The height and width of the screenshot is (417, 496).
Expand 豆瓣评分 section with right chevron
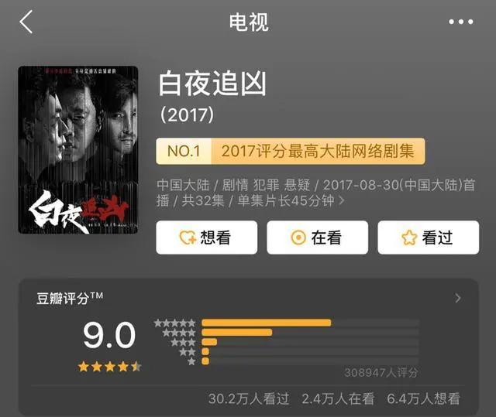pyautogui.click(x=458, y=298)
